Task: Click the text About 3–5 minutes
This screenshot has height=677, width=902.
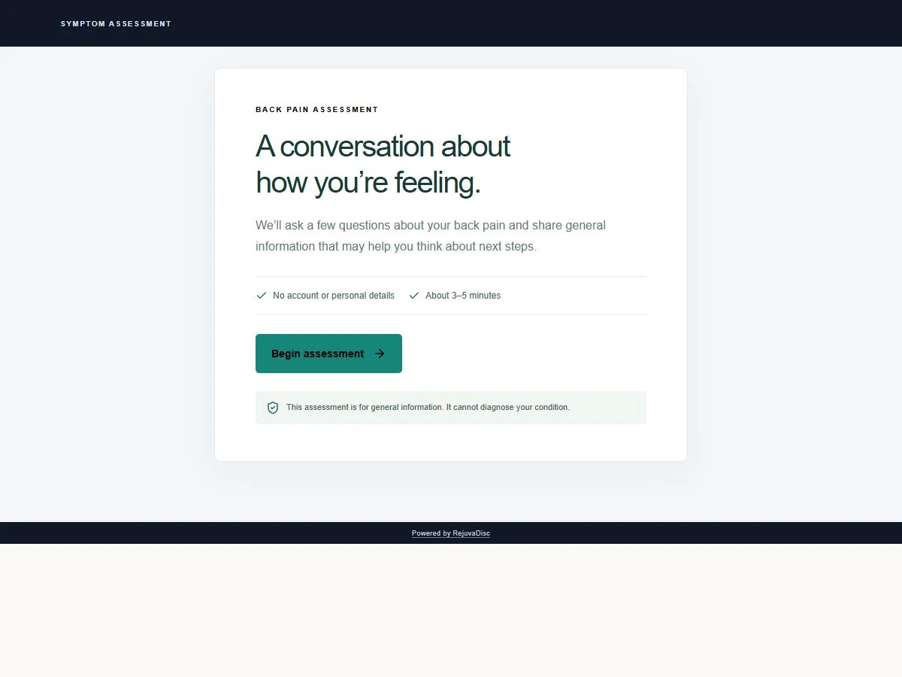Action: [x=463, y=296]
